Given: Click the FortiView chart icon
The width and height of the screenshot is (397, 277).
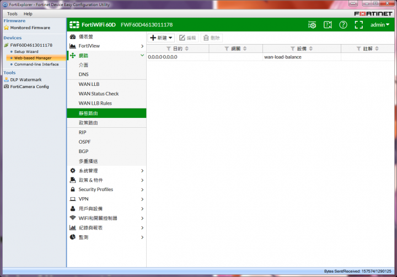Looking at the screenshot, I should coord(73,46).
